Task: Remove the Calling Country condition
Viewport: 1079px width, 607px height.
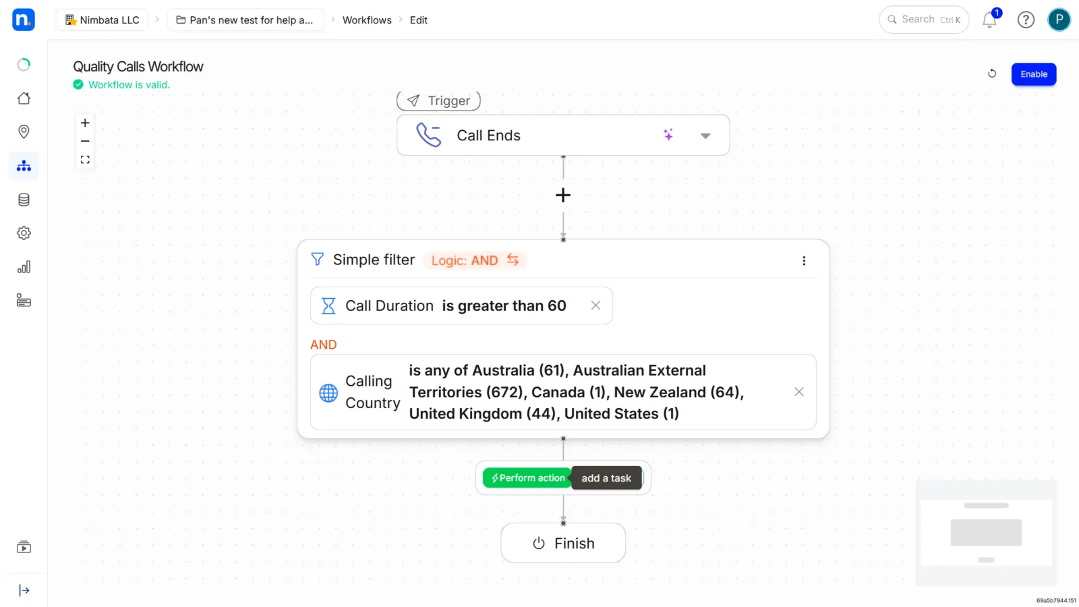Action: point(799,392)
